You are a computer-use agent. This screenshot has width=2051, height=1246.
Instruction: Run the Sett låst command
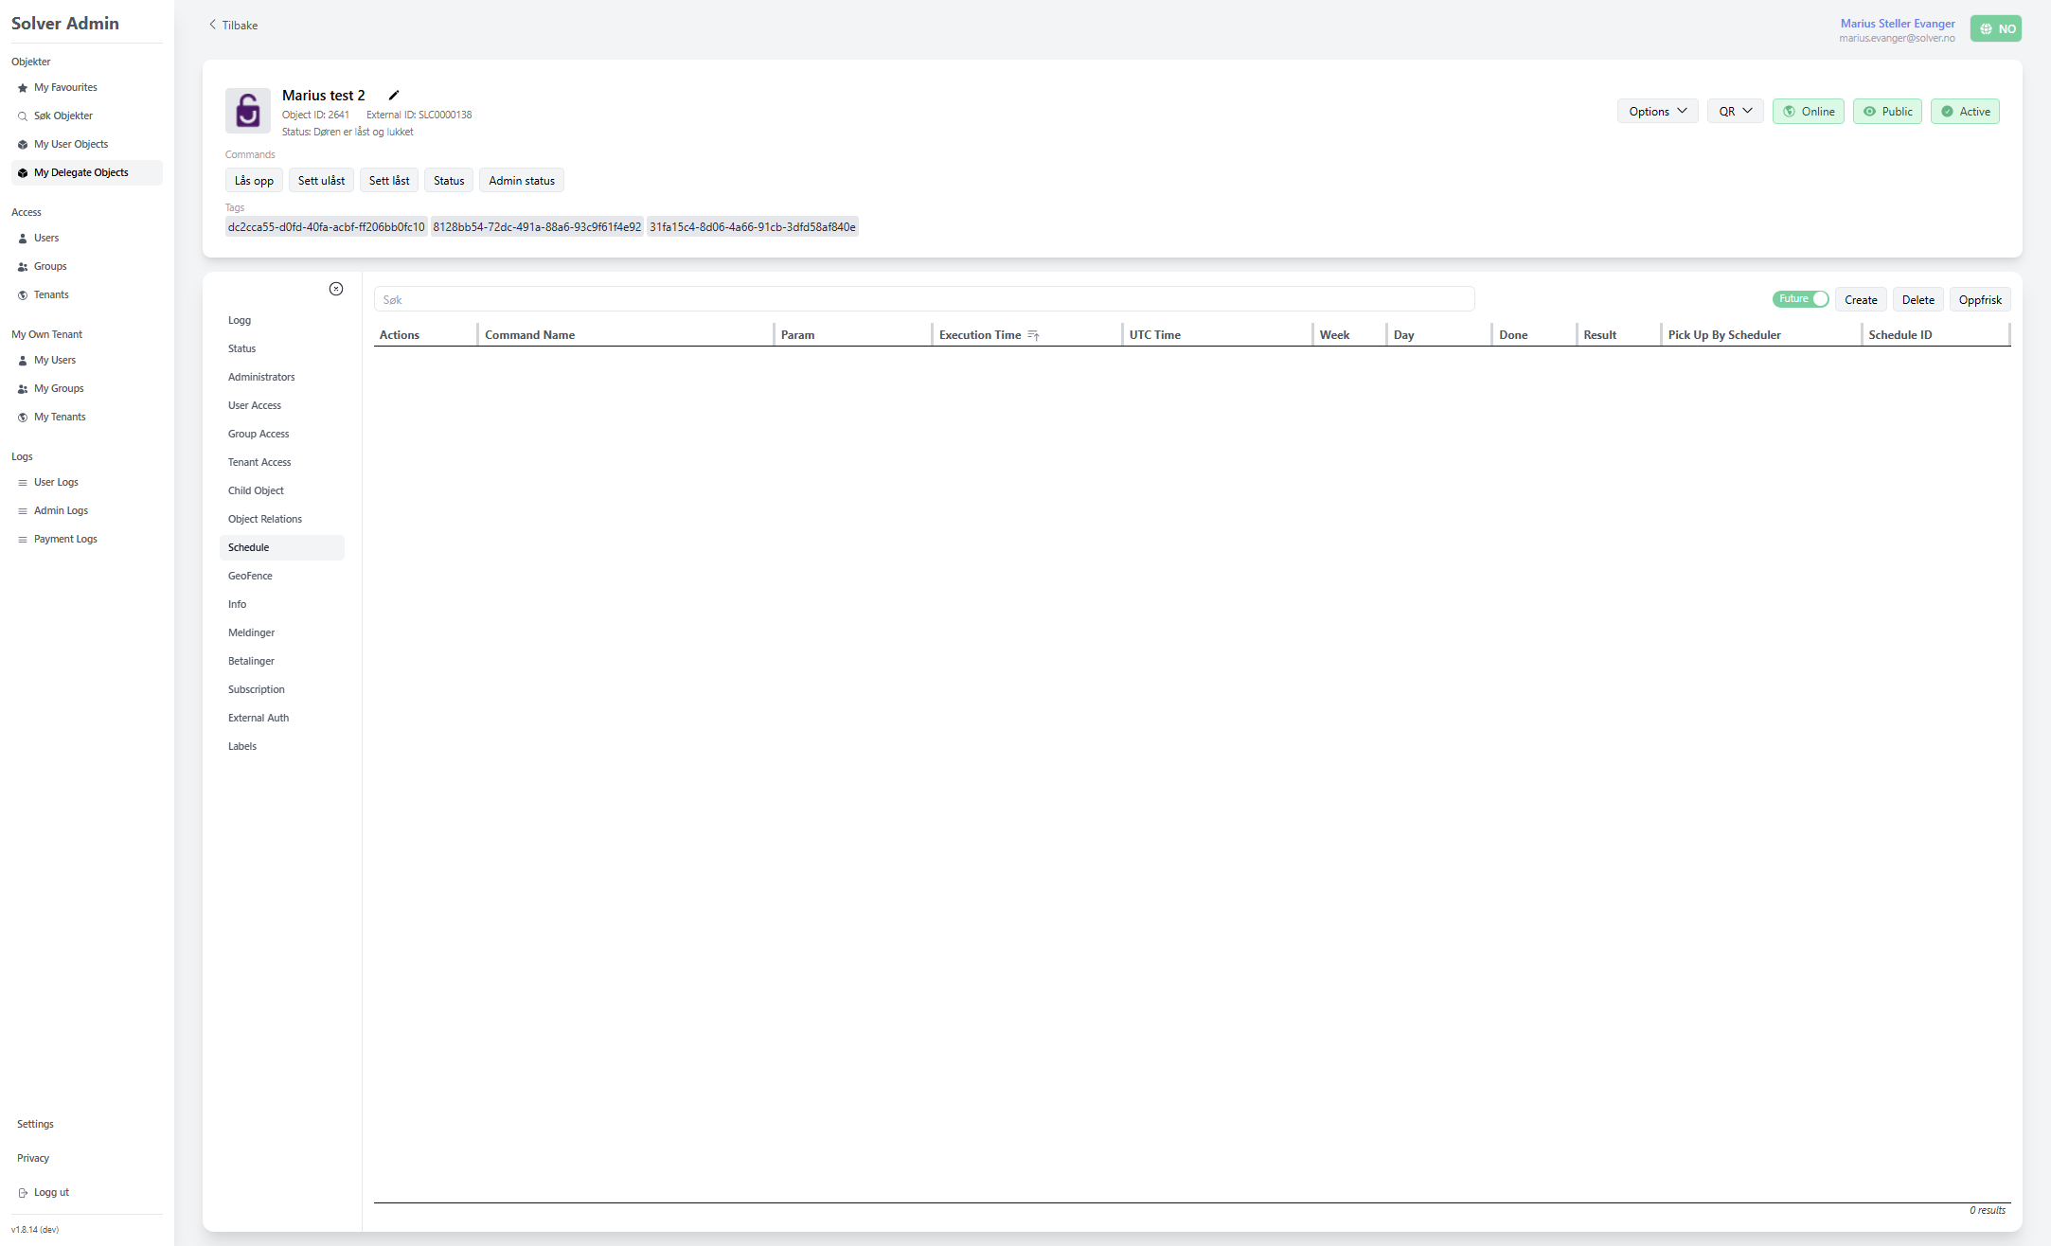click(x=389, y=181)
